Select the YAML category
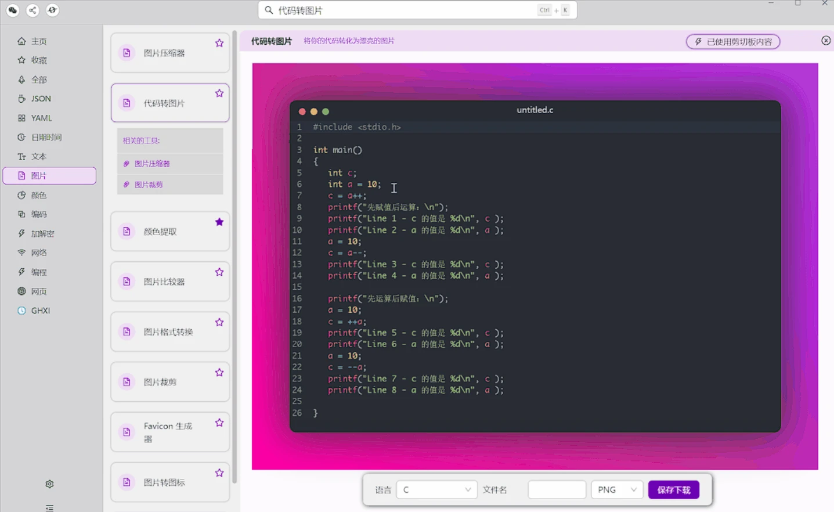 coord(49,118)
